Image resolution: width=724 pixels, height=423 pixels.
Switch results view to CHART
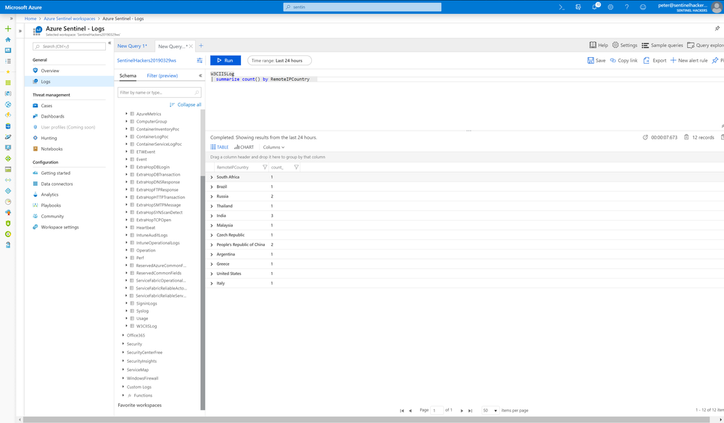[x=244, y=147]
